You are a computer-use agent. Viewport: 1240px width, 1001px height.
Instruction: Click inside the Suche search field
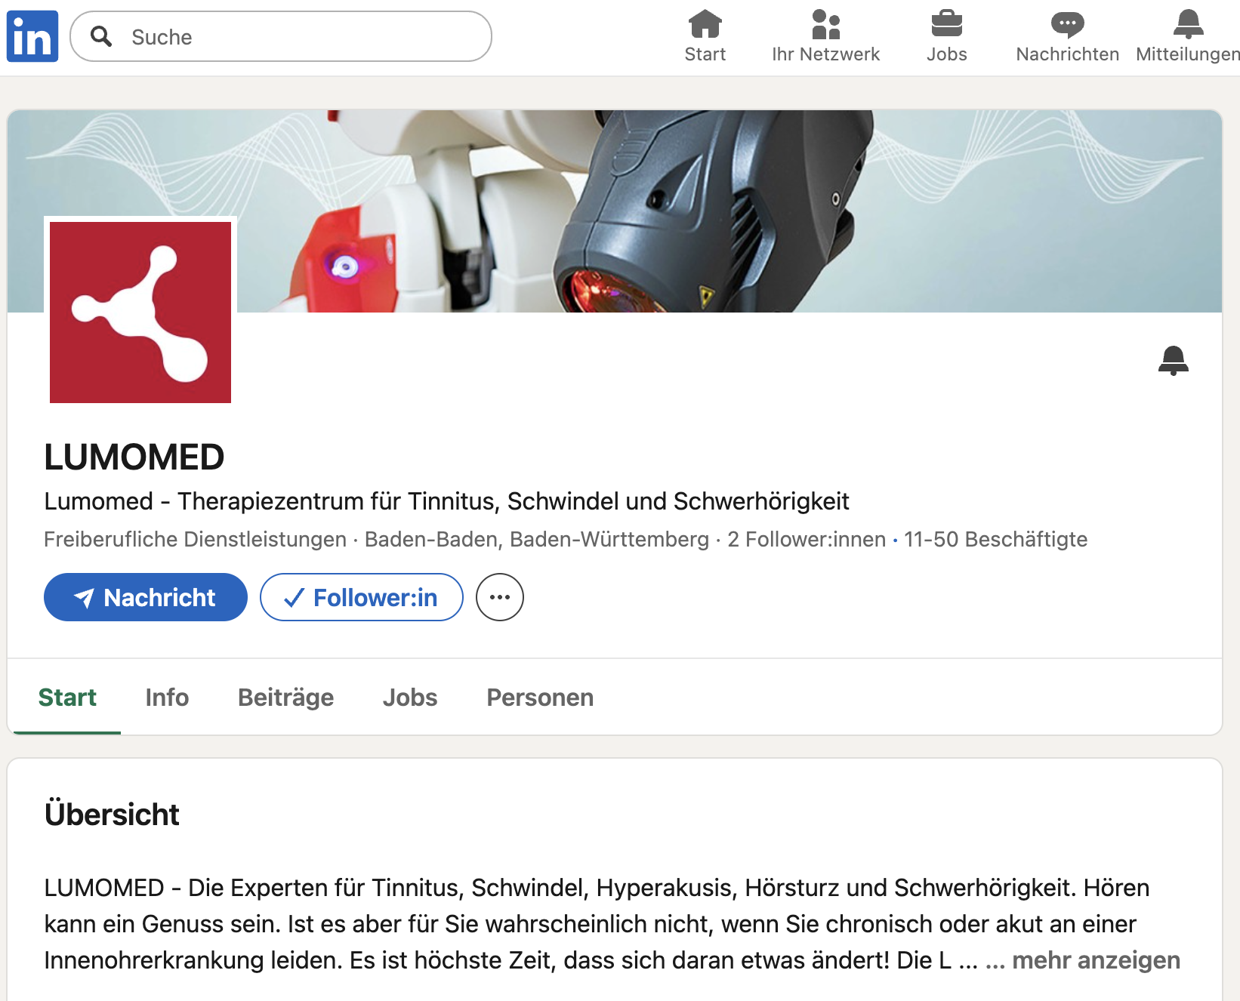(x=279, y=36)
